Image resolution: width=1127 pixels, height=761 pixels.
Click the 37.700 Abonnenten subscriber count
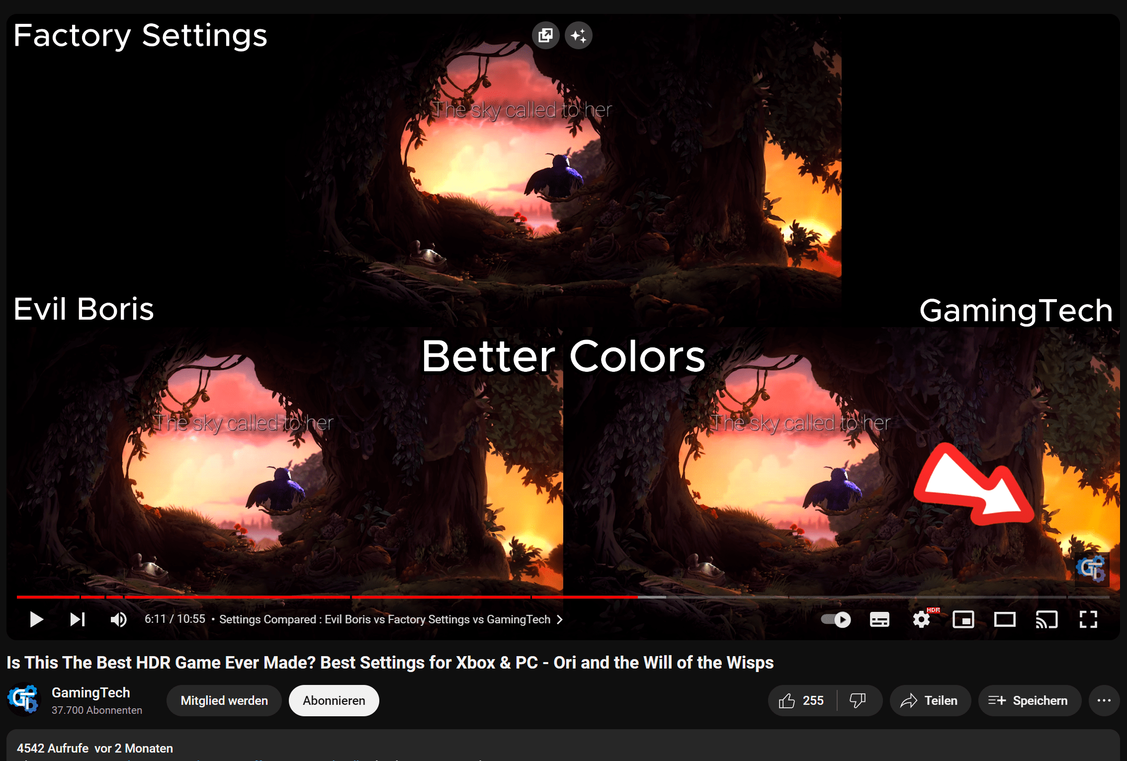click(97, 710)
